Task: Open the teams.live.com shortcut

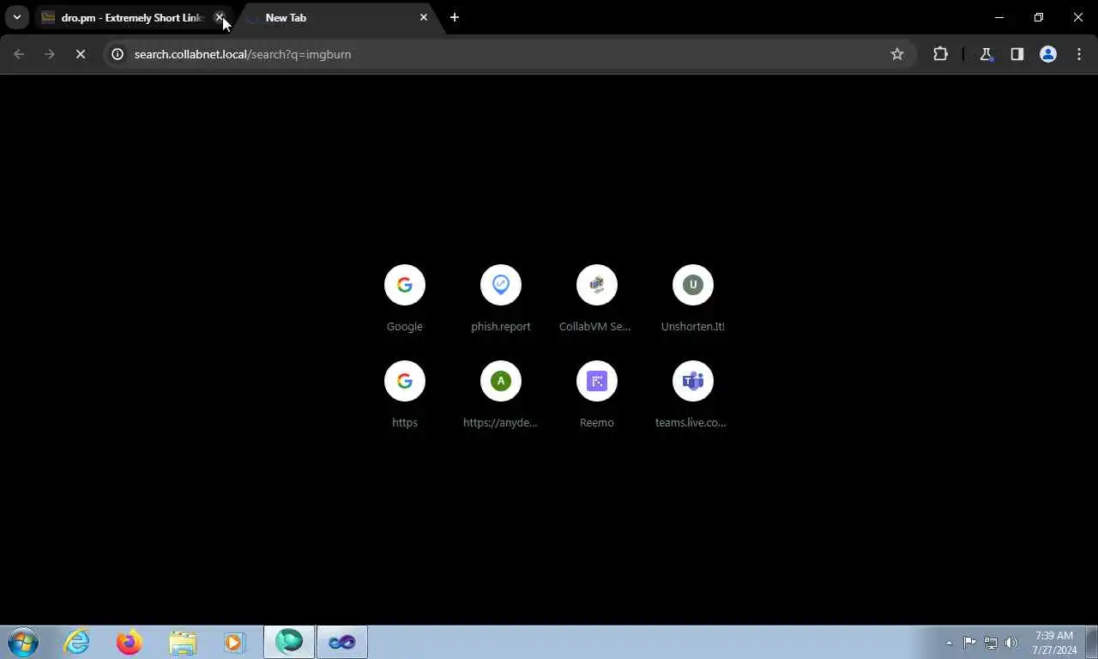Action: tap(693, 381)
